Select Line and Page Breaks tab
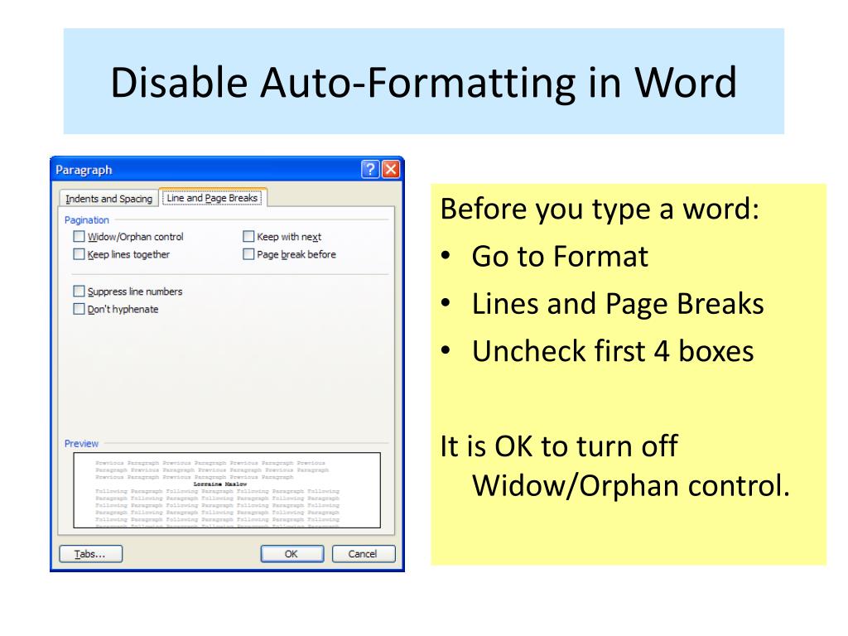Image resolution: width=848 pixels, height=636 pixels. tap(212, 197)
